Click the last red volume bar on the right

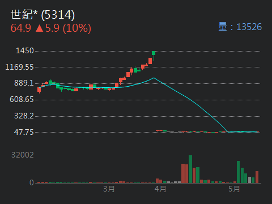point(257,177)
